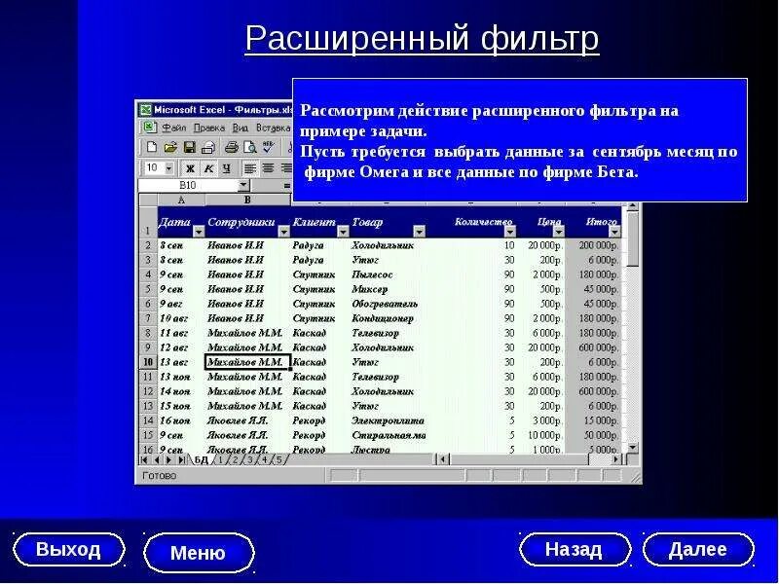Viewport: 779px width, 584px height.
Task: Click the Готово status bar text
Action: point(159,475)
